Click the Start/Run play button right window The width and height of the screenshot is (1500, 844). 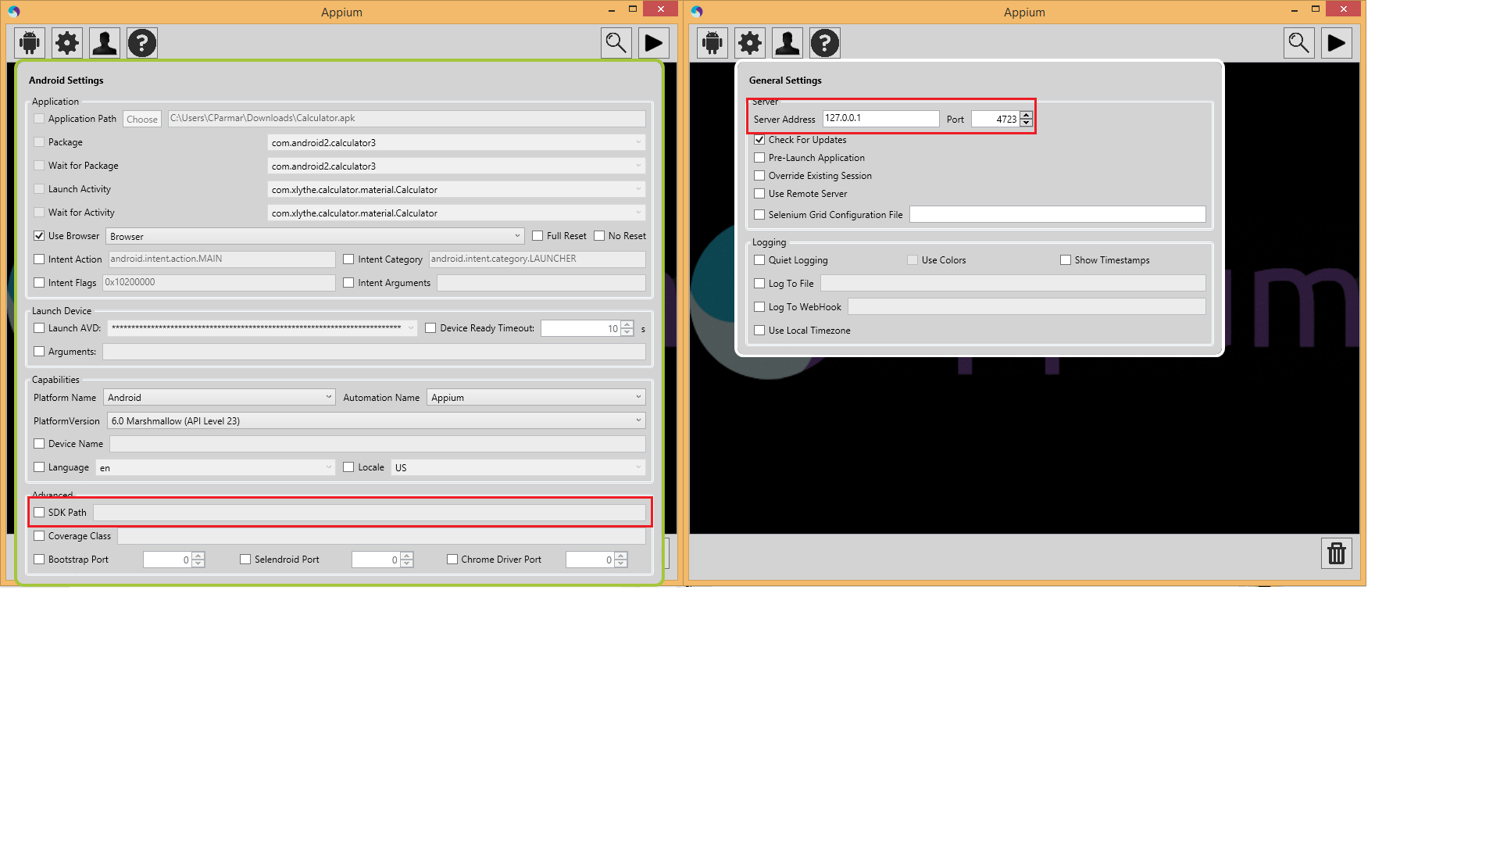click(x=1337, y=42)
